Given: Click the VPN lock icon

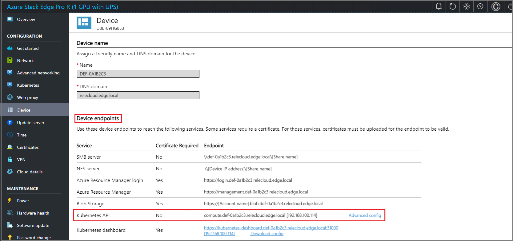Looking at the screenshot, I should point(10,159).
